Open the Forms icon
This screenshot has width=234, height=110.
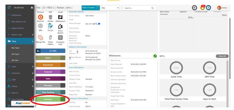tap(50, 26)
